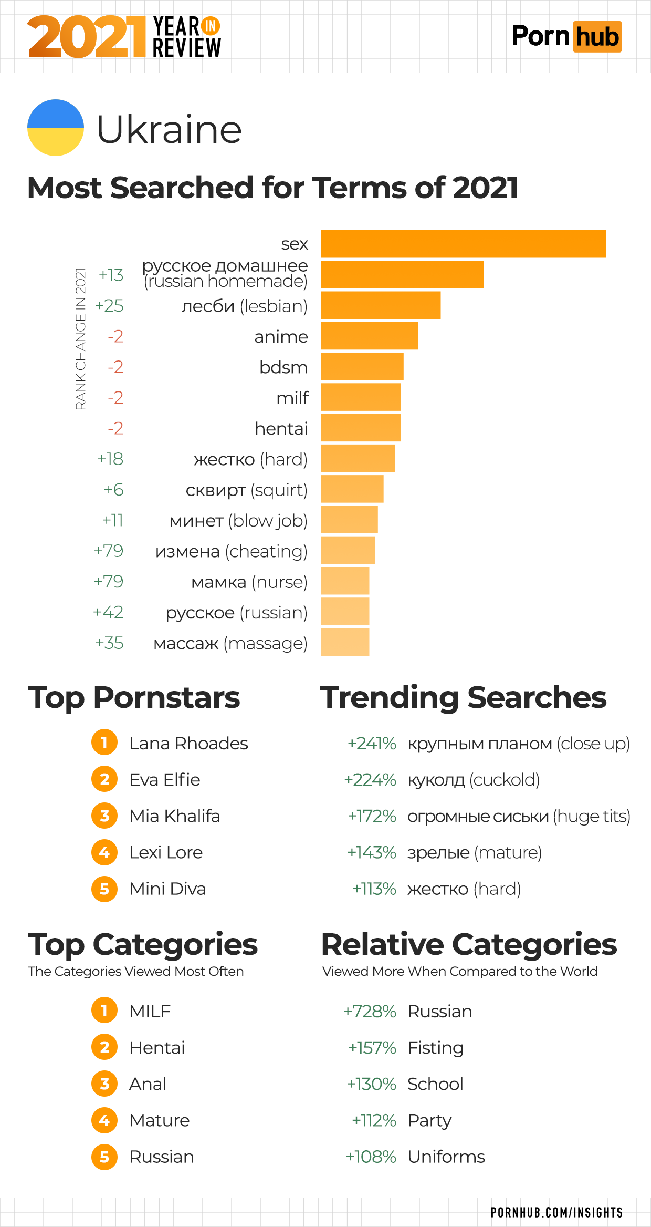
Task: Click the 2021 Year in Review logo
Action: [x=124, y=36]
